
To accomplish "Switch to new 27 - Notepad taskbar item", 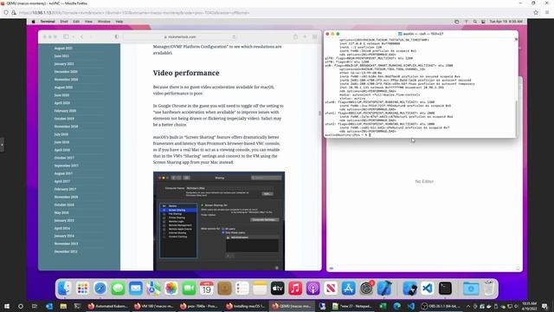I will coord(352,306).
